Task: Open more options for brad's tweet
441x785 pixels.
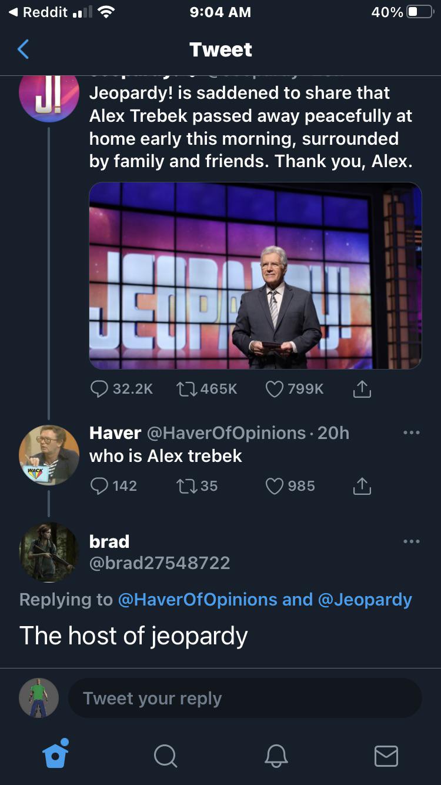Action: pyautogui.click(x=411, y=541)
